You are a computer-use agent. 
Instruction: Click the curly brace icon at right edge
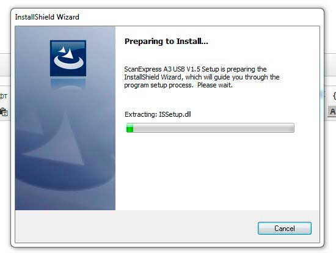click(x=334, y=95)
